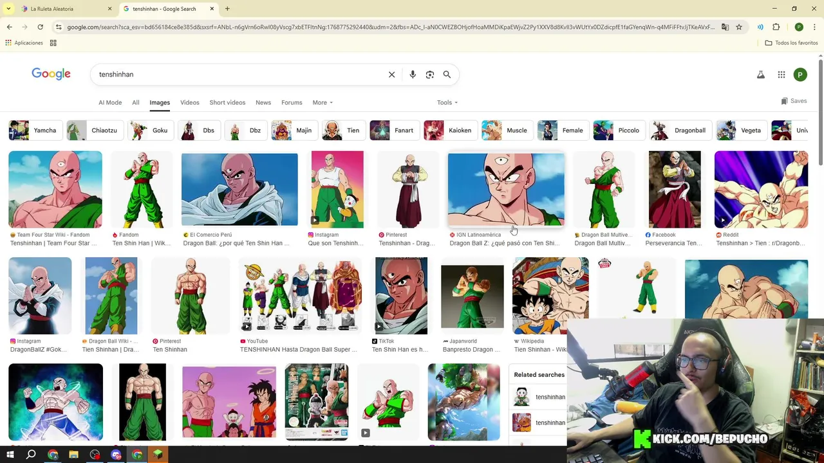Screen dimensions: 824x463
Task: Apply the Female filter chip
Action: 562,131
